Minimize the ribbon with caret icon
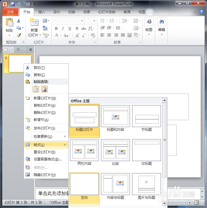 (195, 12)
